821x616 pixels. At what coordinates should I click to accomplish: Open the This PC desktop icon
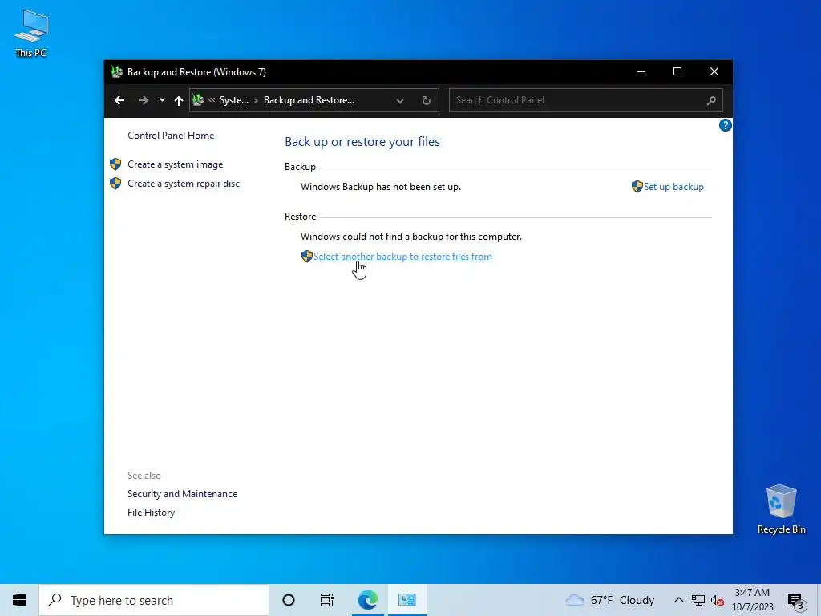[x=31, y=34]
